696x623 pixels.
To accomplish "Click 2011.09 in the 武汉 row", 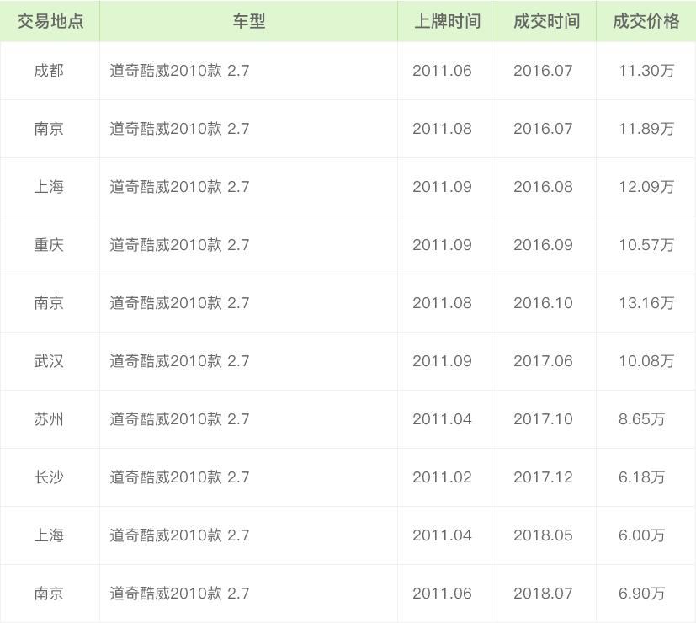I will [442, 361].
